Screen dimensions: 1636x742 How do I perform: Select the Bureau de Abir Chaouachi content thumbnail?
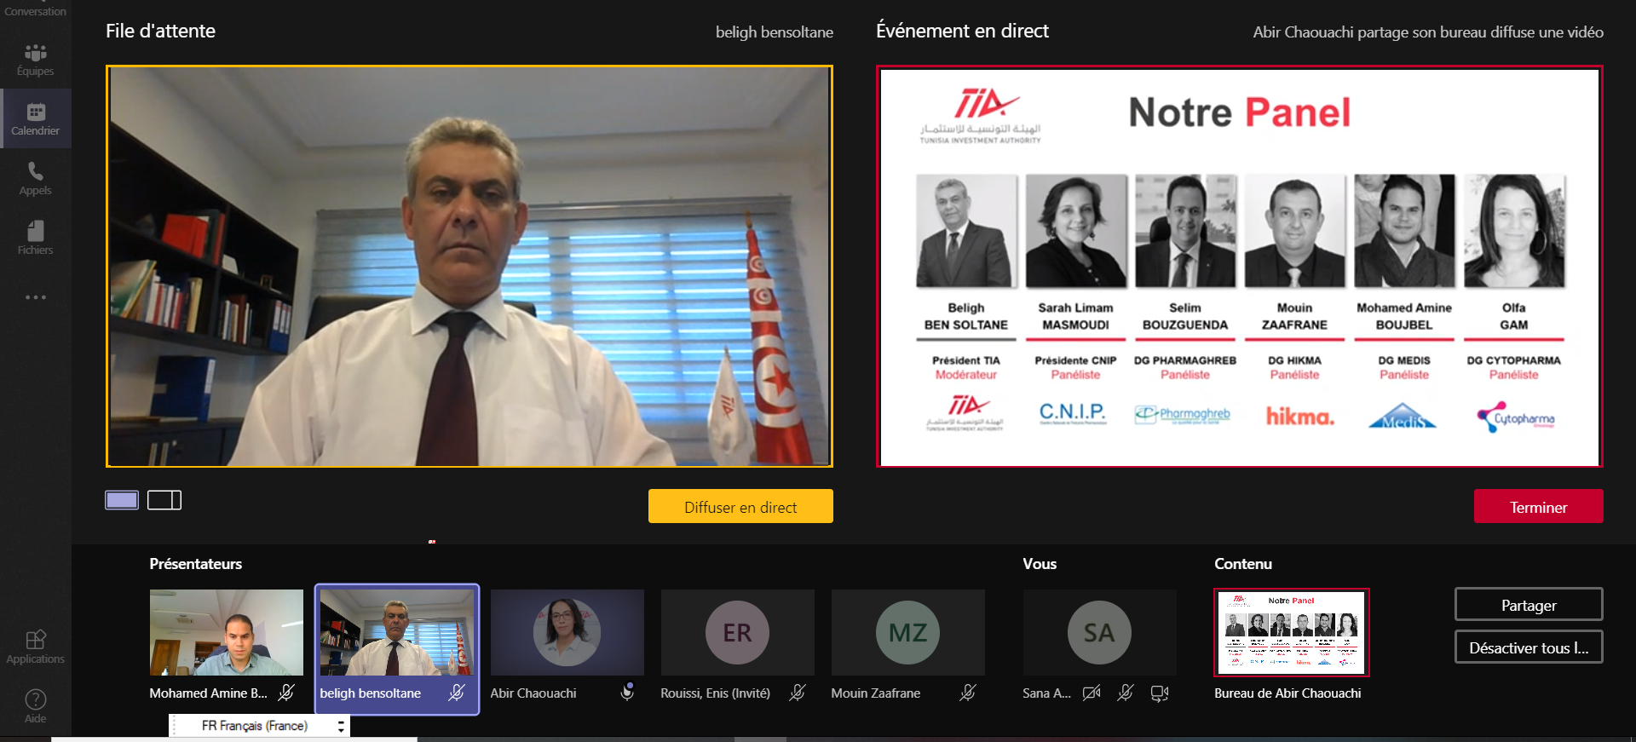coord(1292,632)
